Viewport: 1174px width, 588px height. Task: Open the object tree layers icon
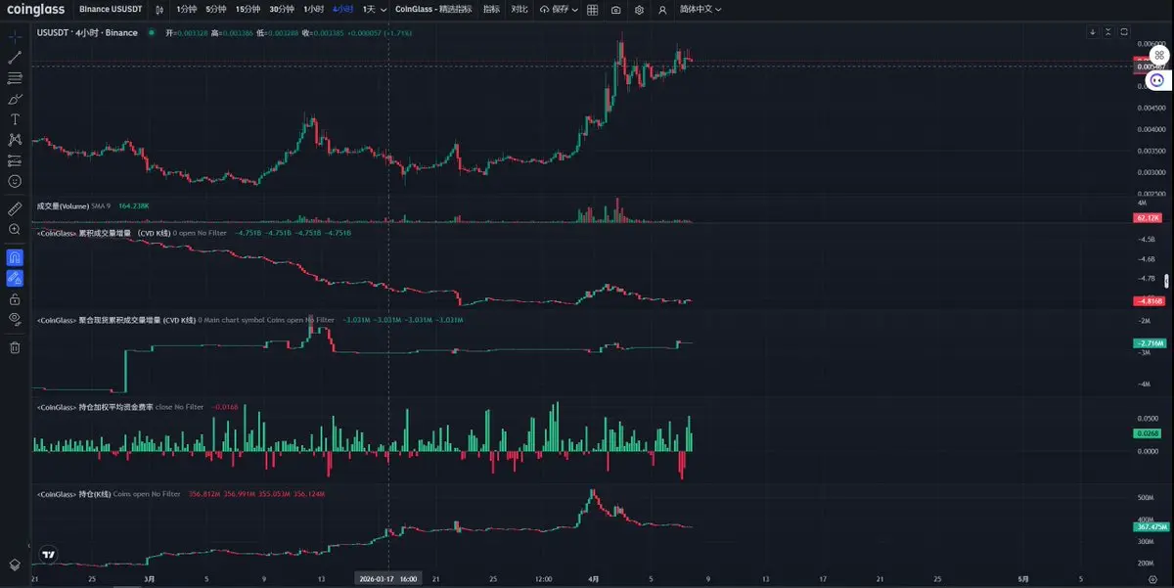(x=15, y=565)
